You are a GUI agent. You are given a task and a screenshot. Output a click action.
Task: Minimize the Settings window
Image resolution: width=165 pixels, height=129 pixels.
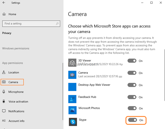click(142, 3)
